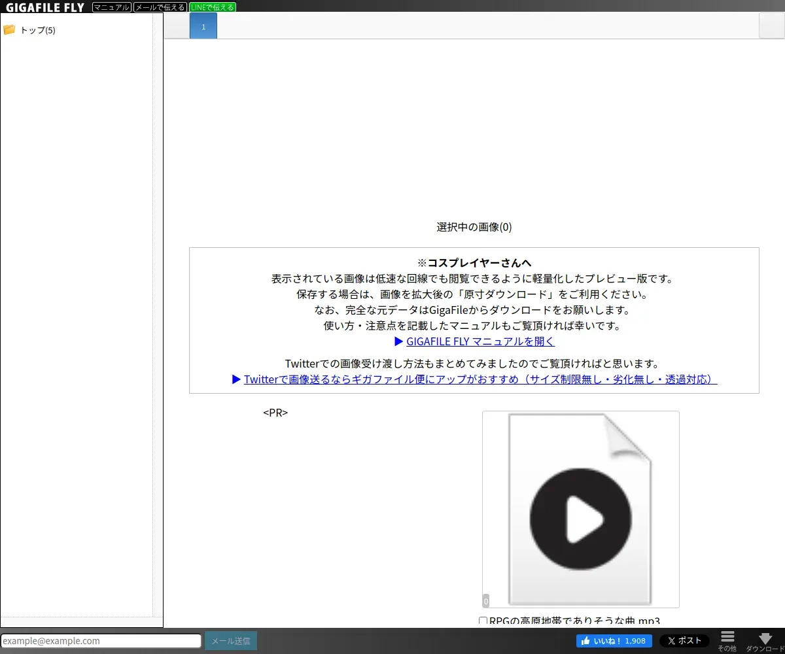The width and height of the screenshot is (785, 654).
Task: Click the メール送信 button
Action: pos(231,641)
